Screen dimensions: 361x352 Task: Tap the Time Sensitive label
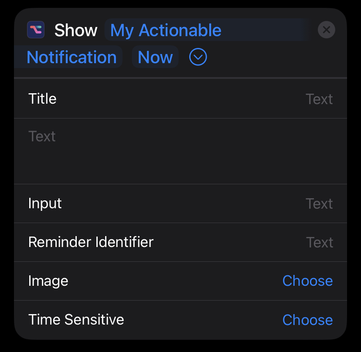(x=76, y=320)
